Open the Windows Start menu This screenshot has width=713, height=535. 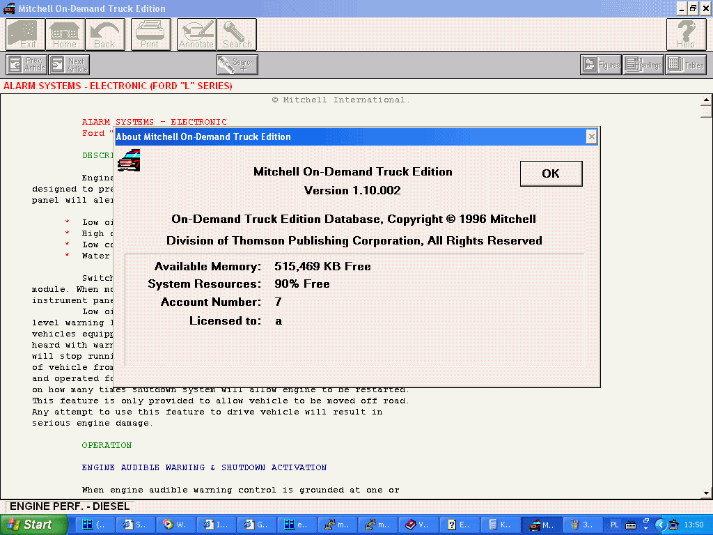[x=33, y=525]
